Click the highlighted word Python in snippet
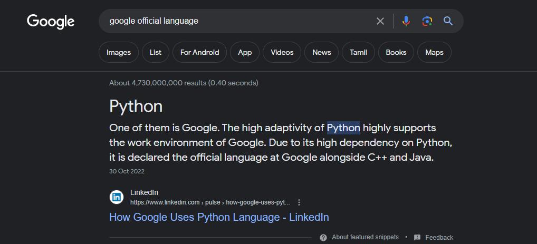This screenshot has width=537, height=244. pos(343,128)
